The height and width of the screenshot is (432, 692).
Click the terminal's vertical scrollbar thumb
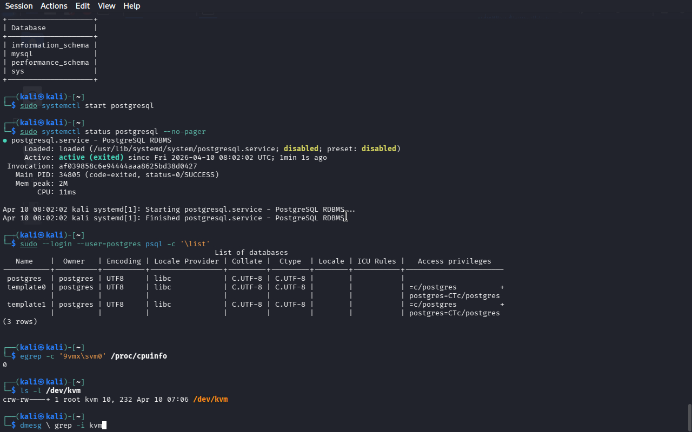tap(689, 416)
